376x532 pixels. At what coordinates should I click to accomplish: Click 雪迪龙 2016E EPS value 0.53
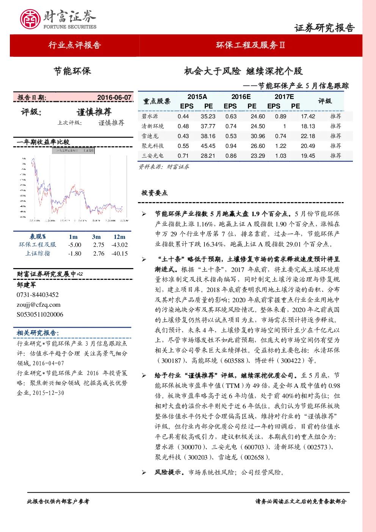pyautogui.click(x=231, y=136)
